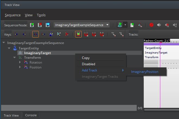Click the delete keys icon
This screenshot has width=179, height=119.
(67, 35)
